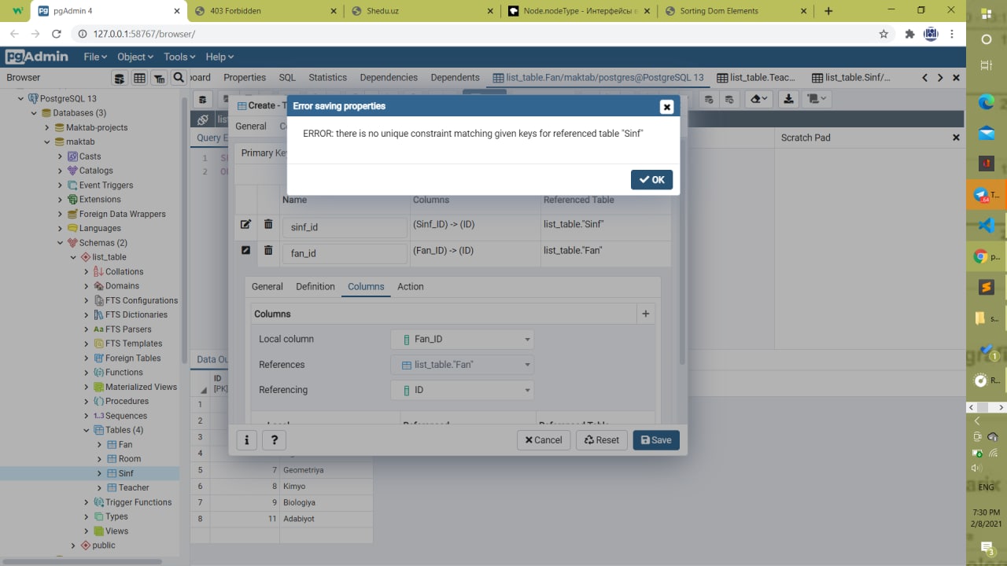
Task: Collapse the fan_id row edit icon
Action: point(245,251)
